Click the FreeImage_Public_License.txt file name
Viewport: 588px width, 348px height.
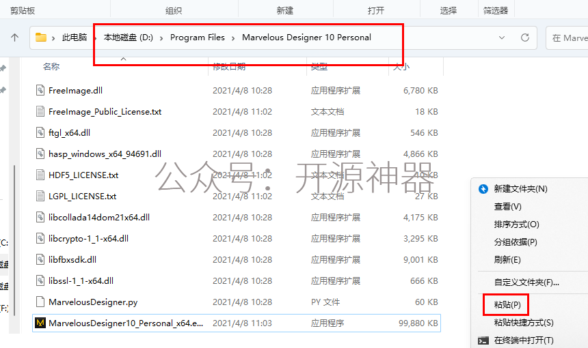[x=105, y=111]
